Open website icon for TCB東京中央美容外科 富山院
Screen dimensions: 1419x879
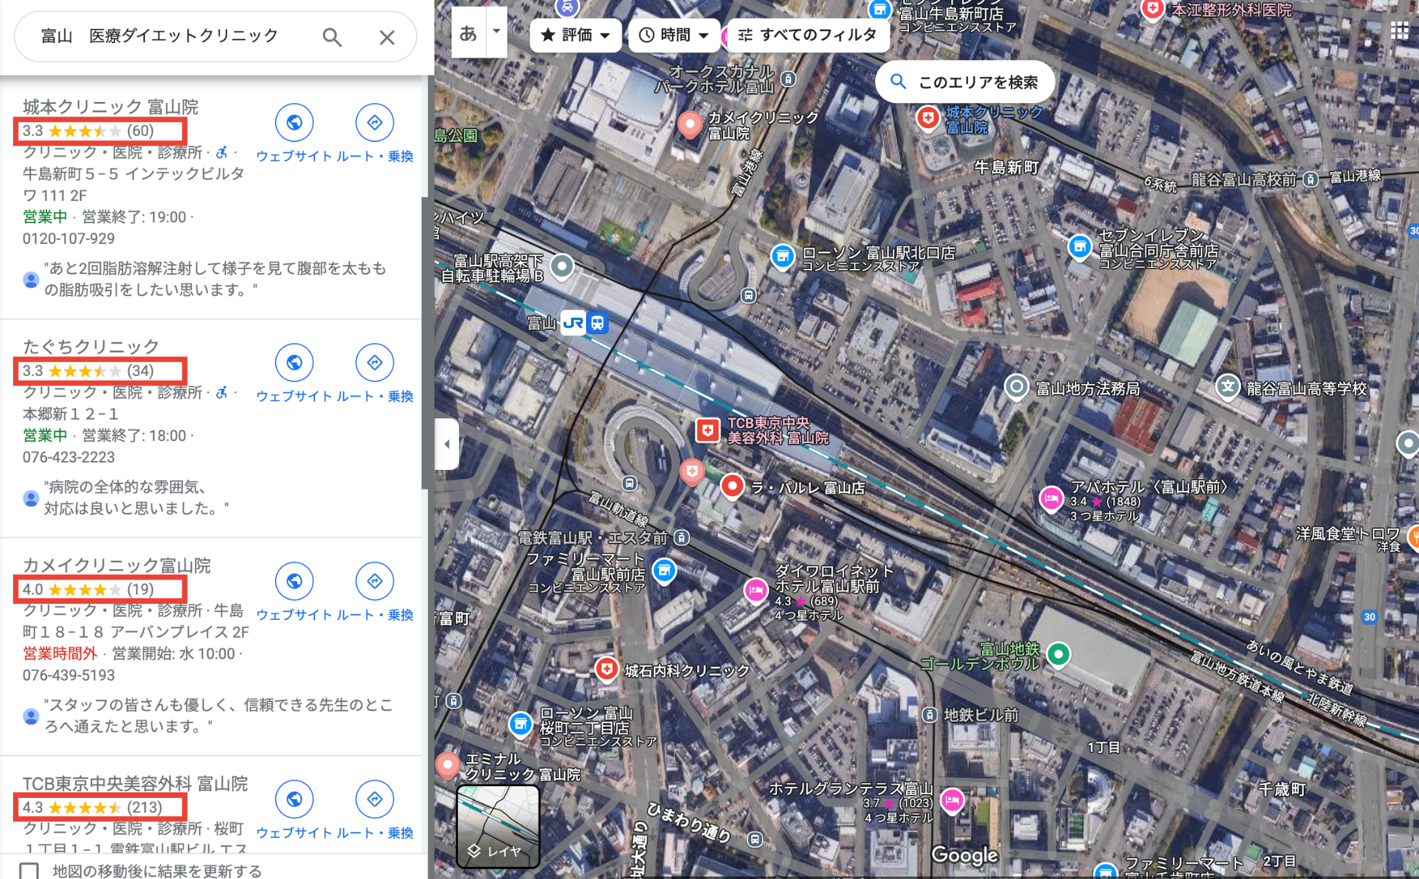coord(294,799)
